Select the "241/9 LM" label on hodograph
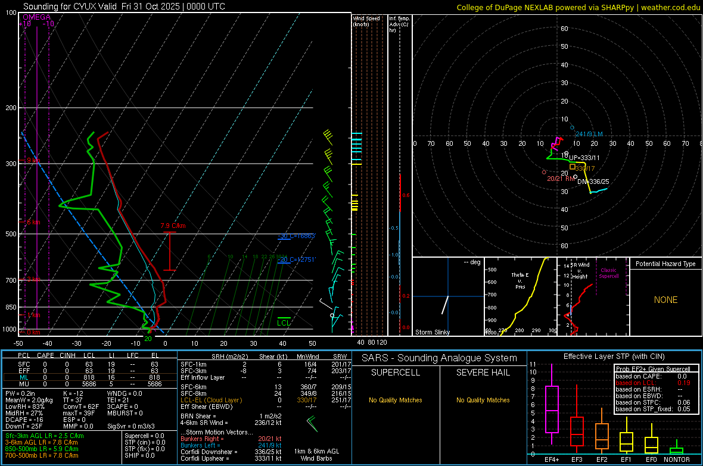The width and height of the screenshot is (703, 466). (589, 134)
